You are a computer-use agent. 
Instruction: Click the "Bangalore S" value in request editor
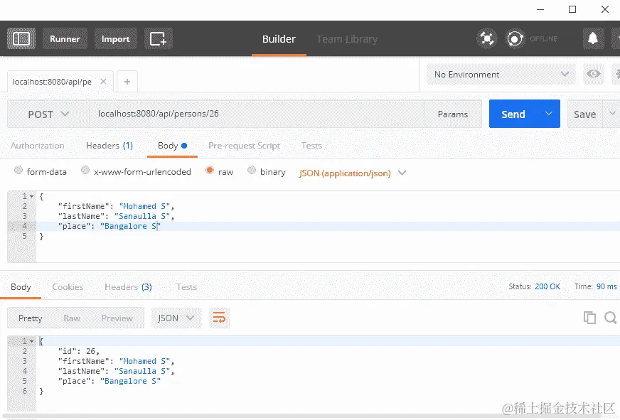pos(130,226)
